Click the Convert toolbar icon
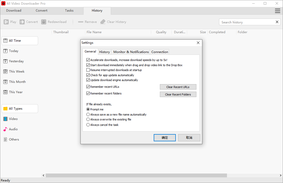Viewport: 283px width, 183px height. [22, 22]
